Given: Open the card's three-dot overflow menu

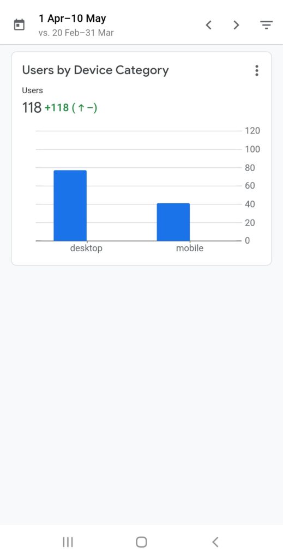Looking at the screenshot, I should pos(257,70).
